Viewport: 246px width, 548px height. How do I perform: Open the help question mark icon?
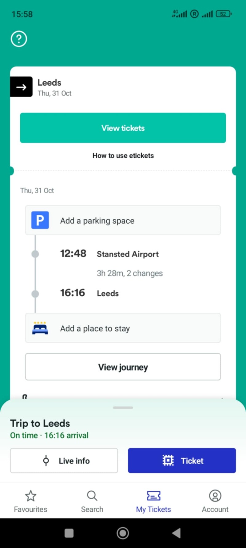[x=19, y=39]
